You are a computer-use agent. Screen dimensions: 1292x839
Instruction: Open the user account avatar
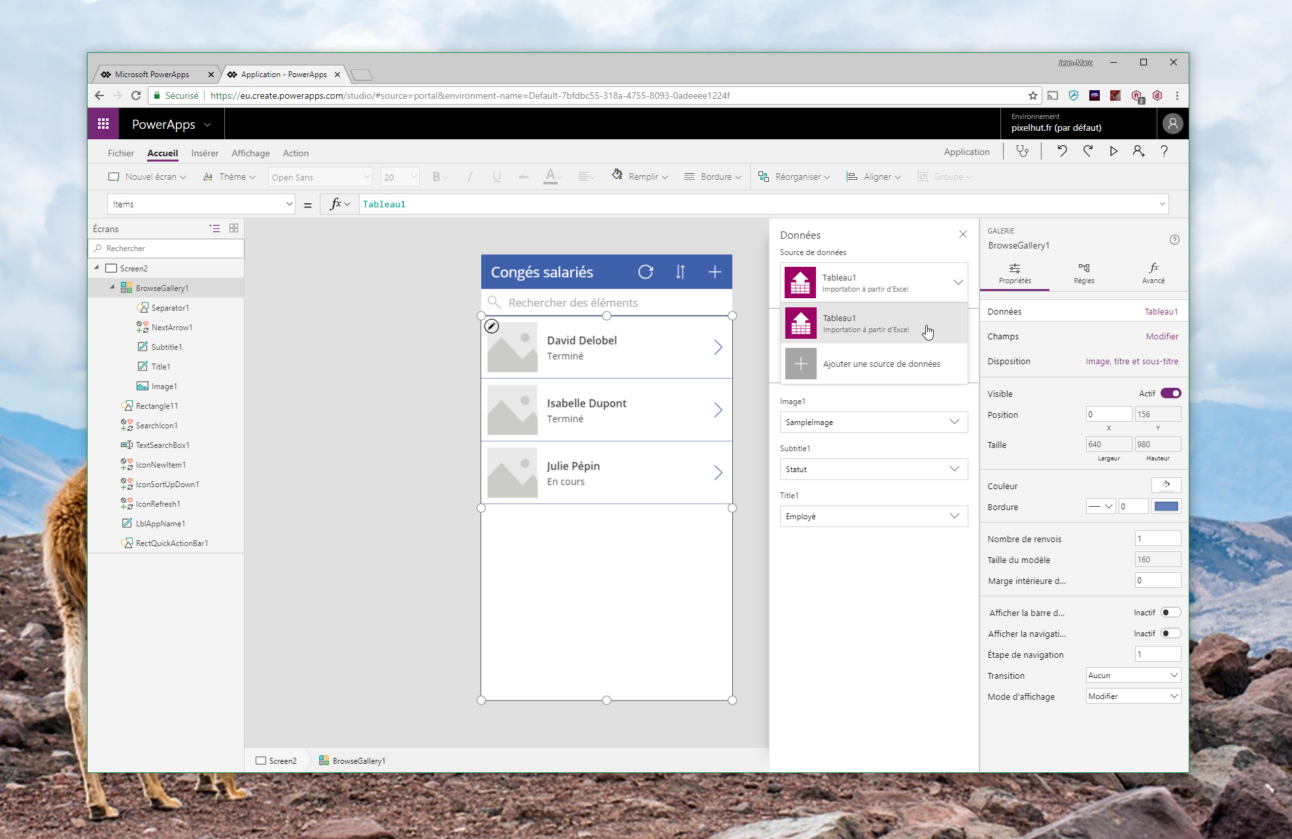tap(1173, 124)
